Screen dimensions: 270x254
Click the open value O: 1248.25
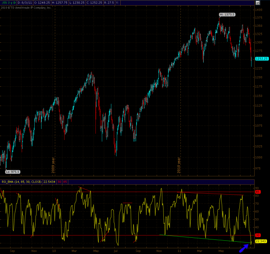pyautogui.click(x=42, y=3)
